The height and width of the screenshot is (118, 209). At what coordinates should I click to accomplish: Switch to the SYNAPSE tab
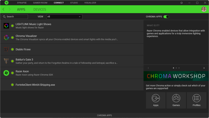pyautogui.click(x=22, y=3)
